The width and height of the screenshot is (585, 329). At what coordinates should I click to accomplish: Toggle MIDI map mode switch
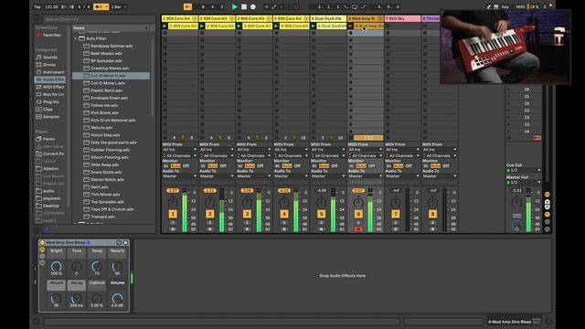520,6
